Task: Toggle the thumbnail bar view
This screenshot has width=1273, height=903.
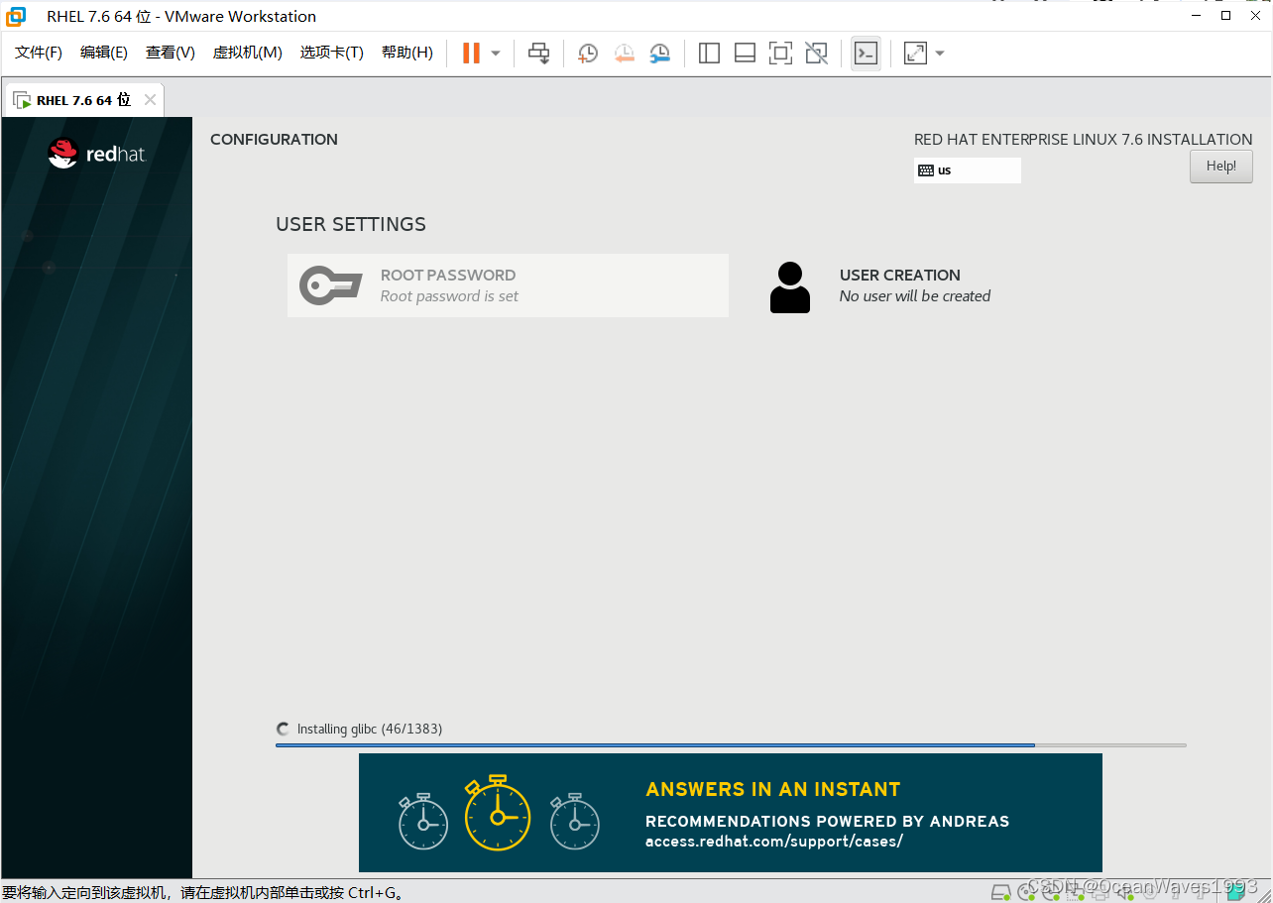Action: tap(745, 54)
